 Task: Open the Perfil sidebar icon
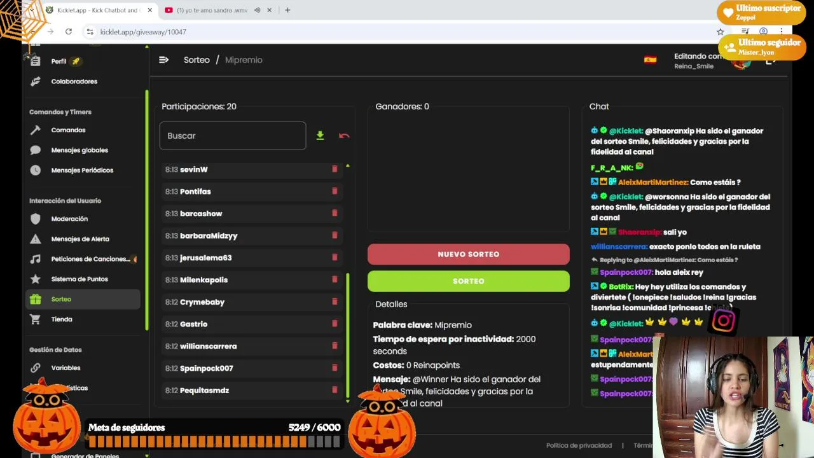pos(36,61)
